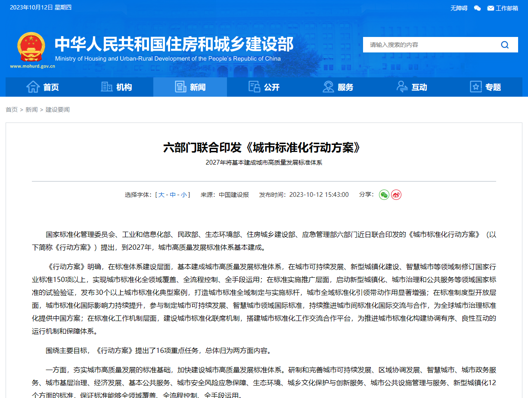Open the 无障碍 accessibility link

pyautogui.click(x=459, y=8)
